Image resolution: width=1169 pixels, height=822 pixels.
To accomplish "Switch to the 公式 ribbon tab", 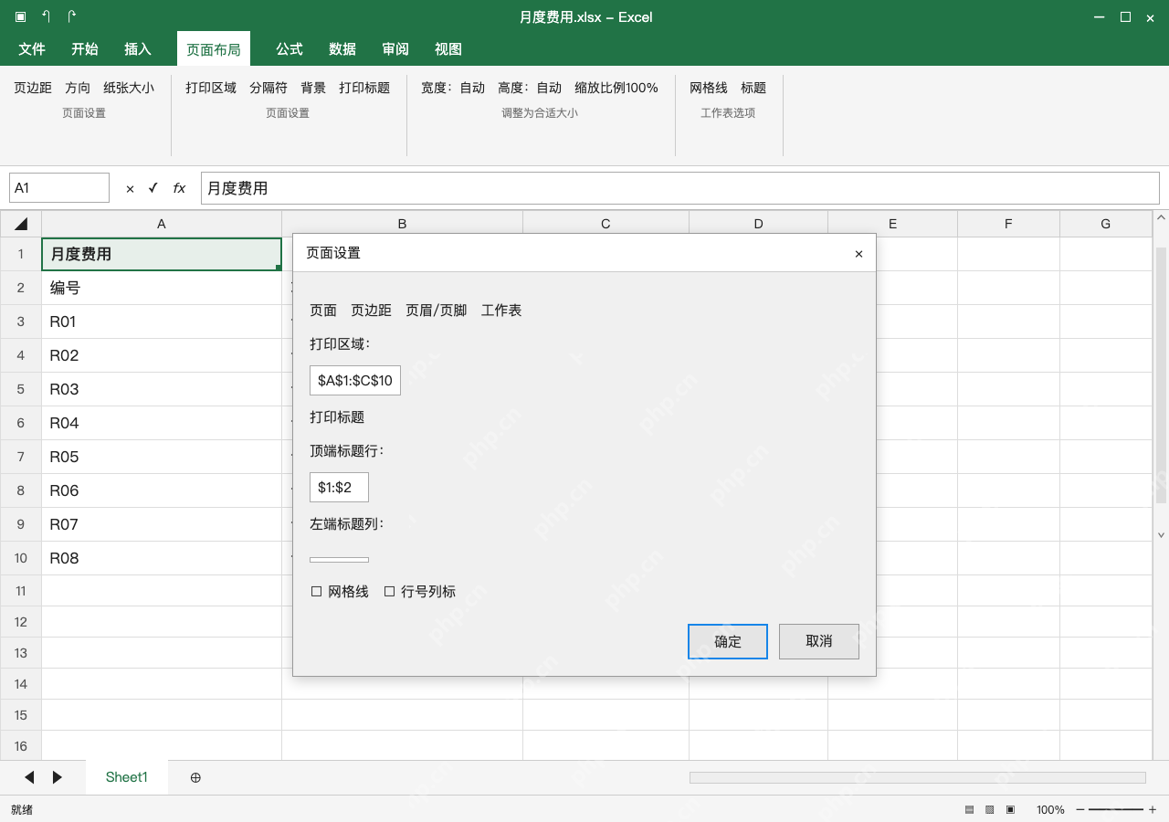I will [290, 49].
